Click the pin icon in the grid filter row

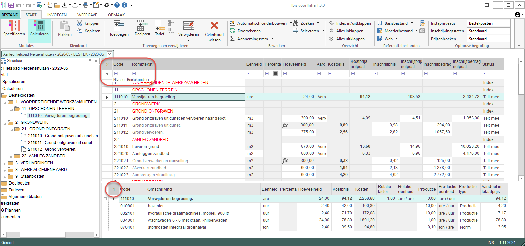point(107,73)
